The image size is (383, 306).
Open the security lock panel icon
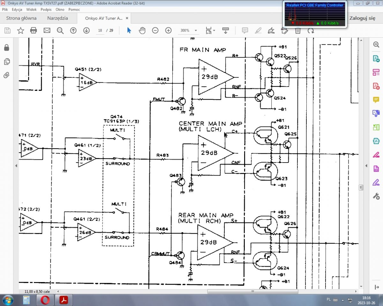7,48
